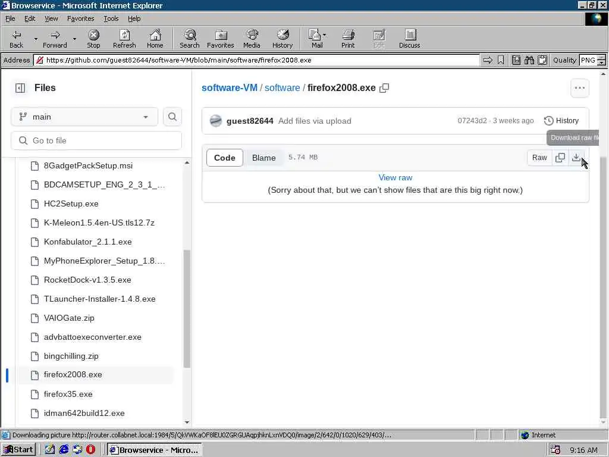Click the Go arrow next to address bar
This screenshot has width=609, height=457.
[488, 60]
